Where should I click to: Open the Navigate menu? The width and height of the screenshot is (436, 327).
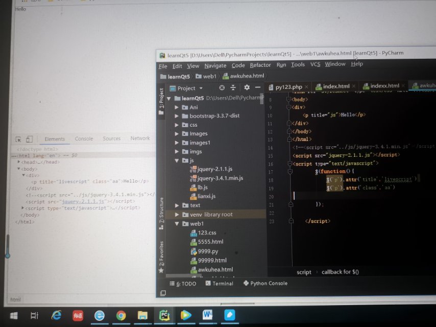(215, 66)
